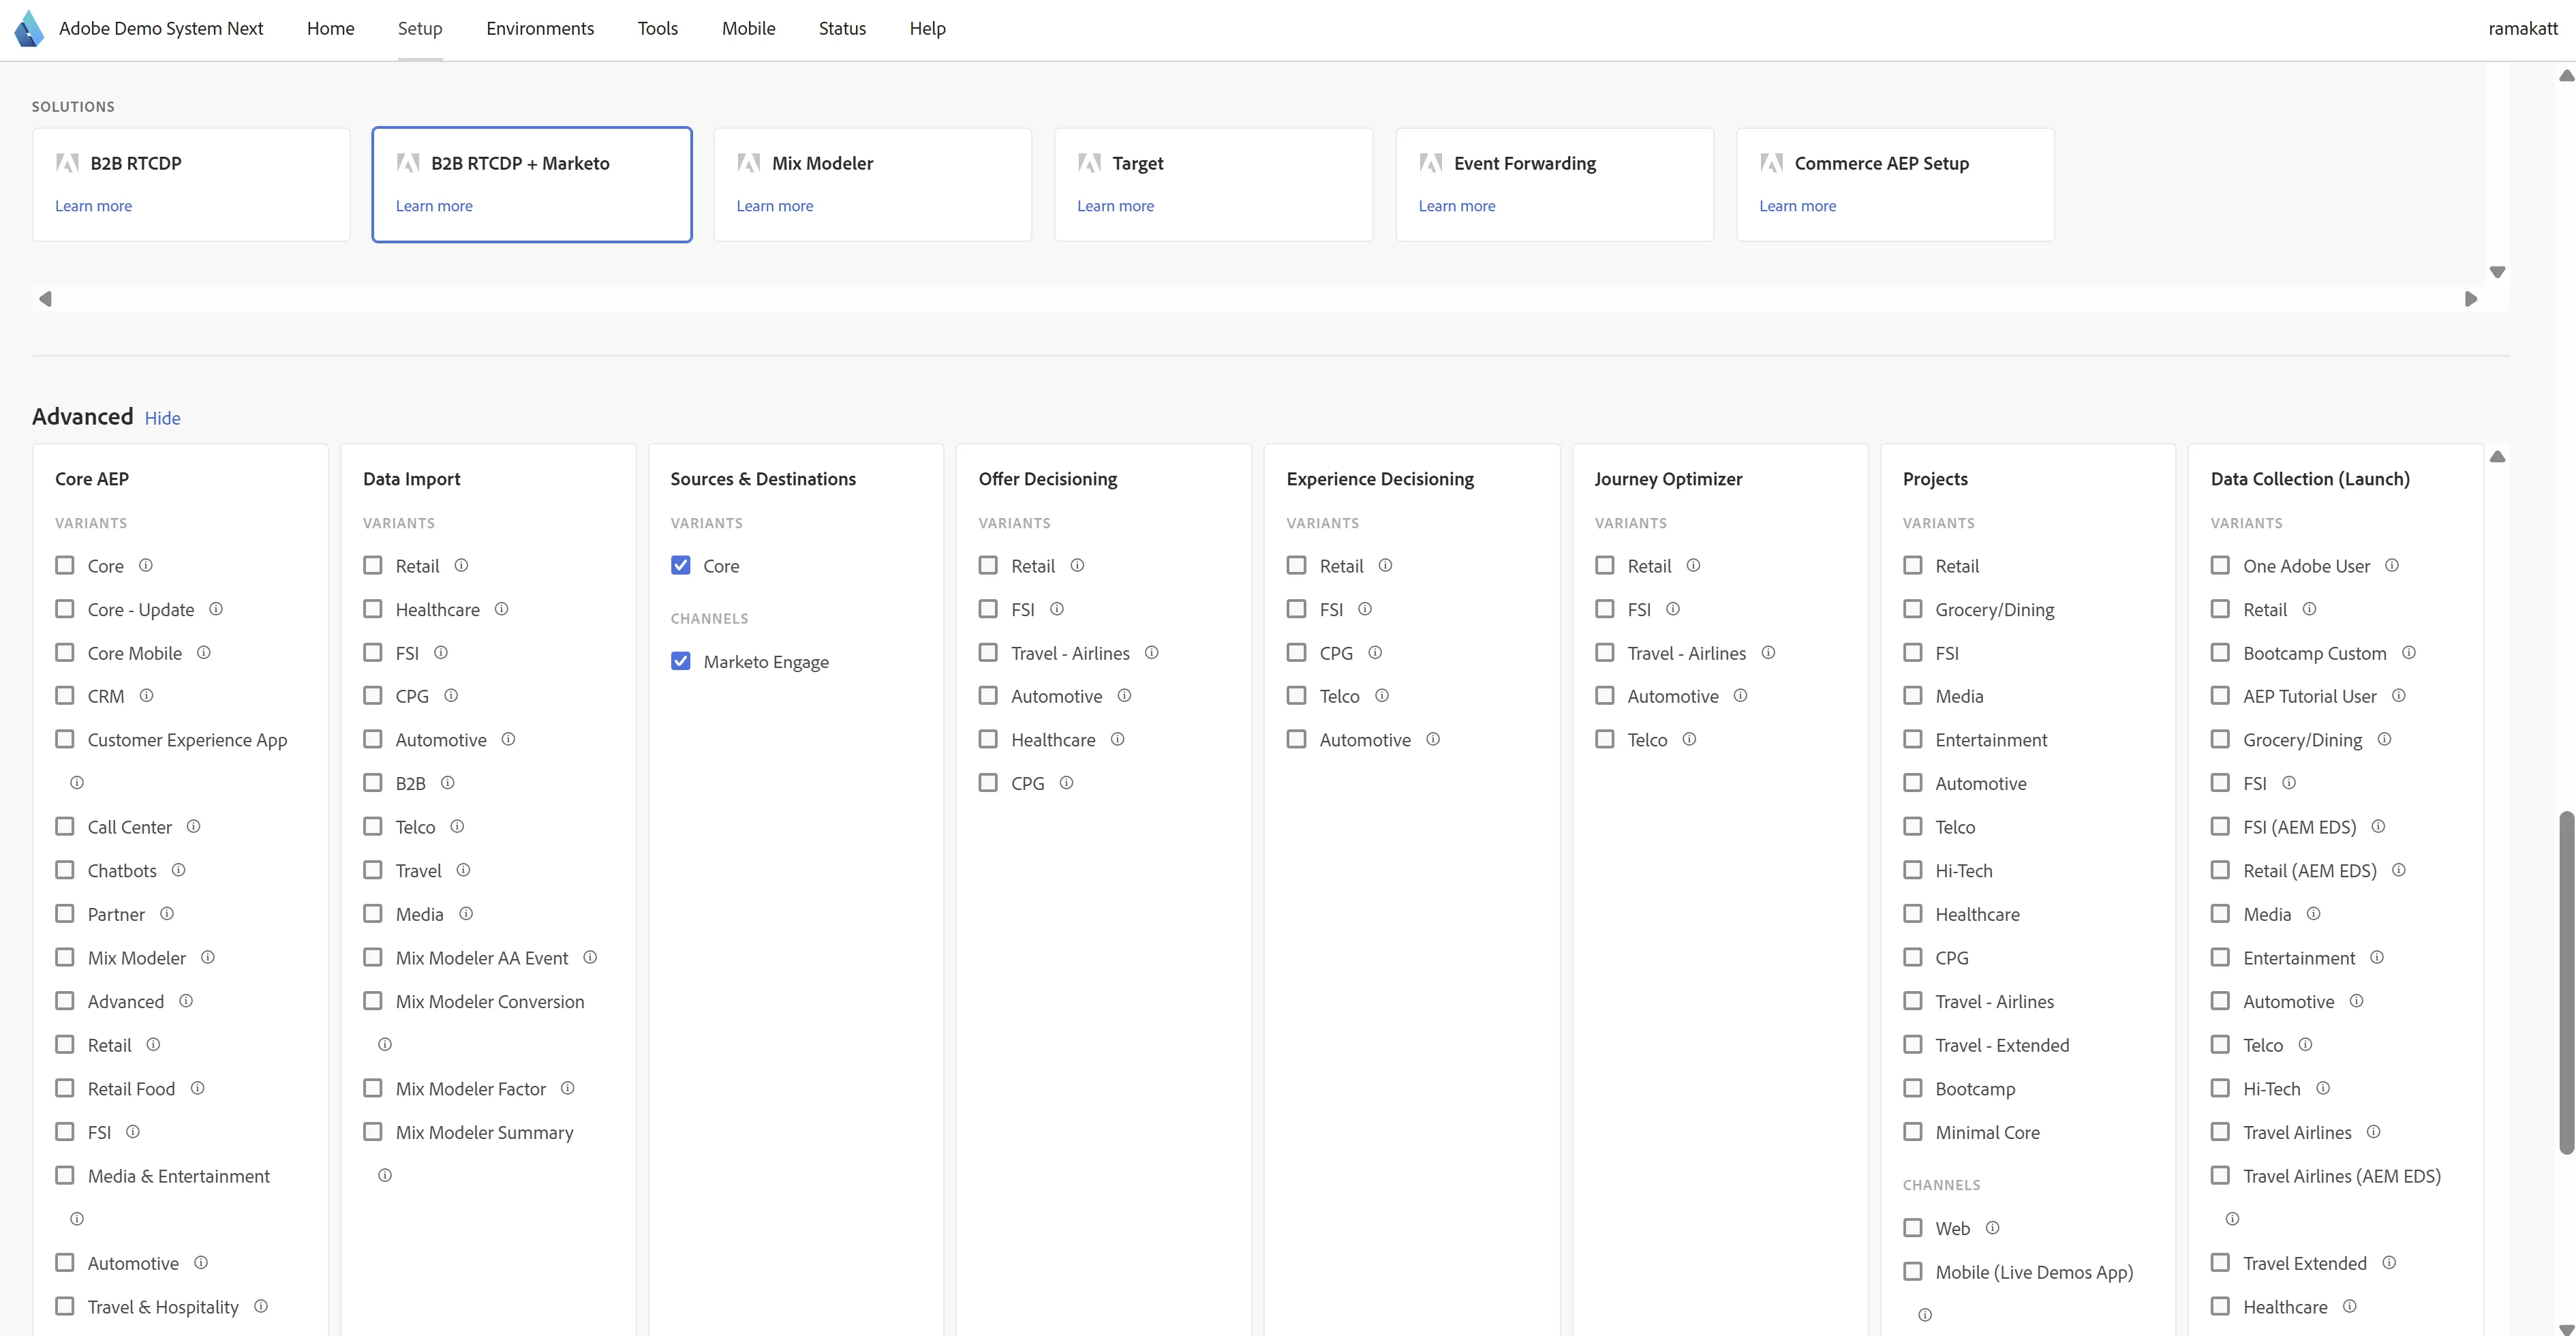The height and width of the screenshot is (1336, 2576).
Task: Click info icon beside One Adobe User
Action: [x=2392, y=565]
